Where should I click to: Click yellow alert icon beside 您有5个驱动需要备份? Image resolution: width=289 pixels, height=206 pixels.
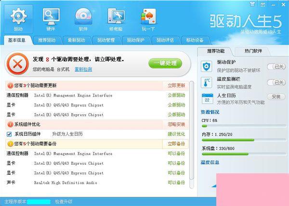[x=10, y=144]
